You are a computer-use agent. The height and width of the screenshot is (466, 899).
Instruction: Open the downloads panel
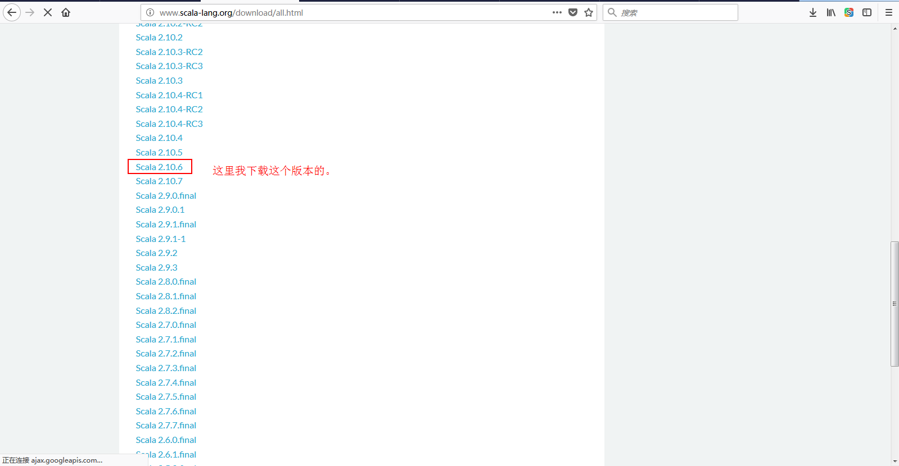point(813,12)
